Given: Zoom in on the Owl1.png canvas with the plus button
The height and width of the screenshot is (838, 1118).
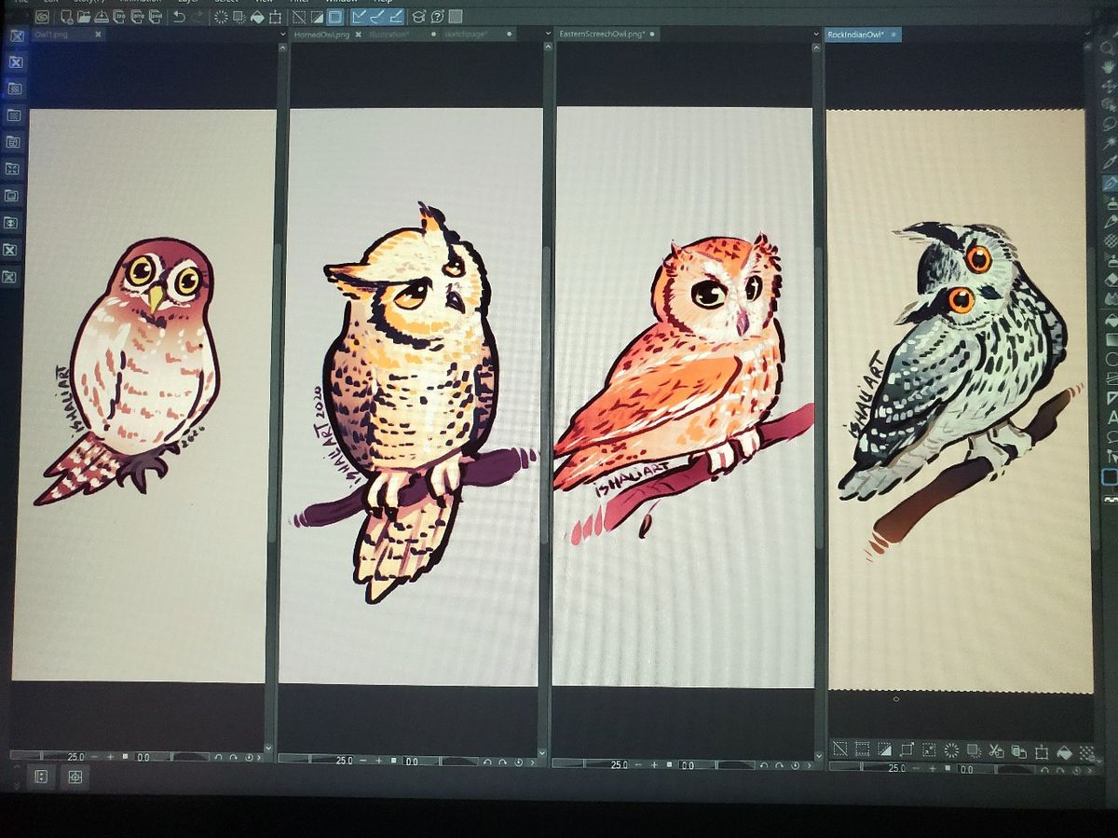Looking at the screenshot, I should pos(110,757).
